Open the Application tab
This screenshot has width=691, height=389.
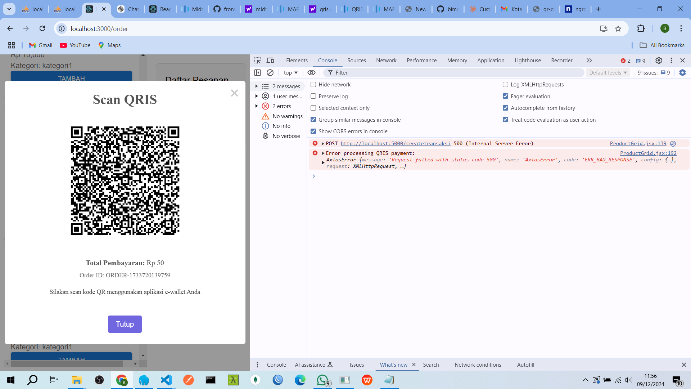click(x=491, y=61)
